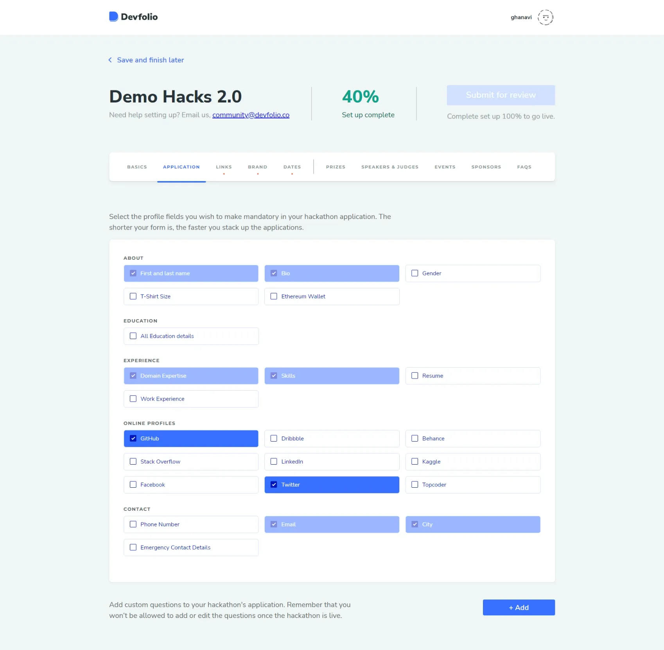
Task: Go to the Brand tab
Action: 257,167
